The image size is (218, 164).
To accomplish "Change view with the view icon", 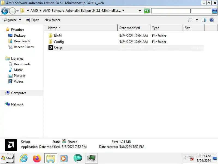I will [x=190, y=20].
